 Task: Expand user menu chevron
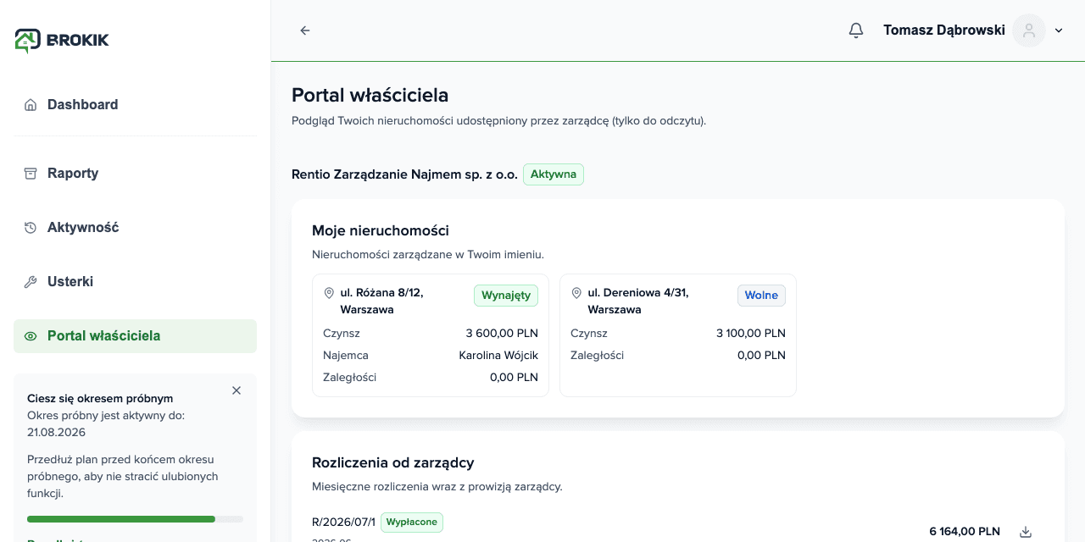[1059, 30]
